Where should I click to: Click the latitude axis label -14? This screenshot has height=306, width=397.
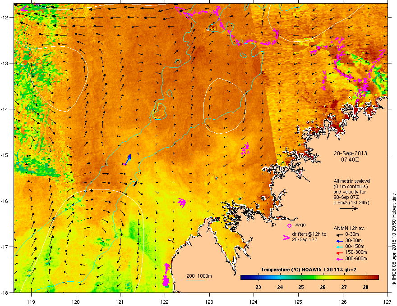click(5, 109)
